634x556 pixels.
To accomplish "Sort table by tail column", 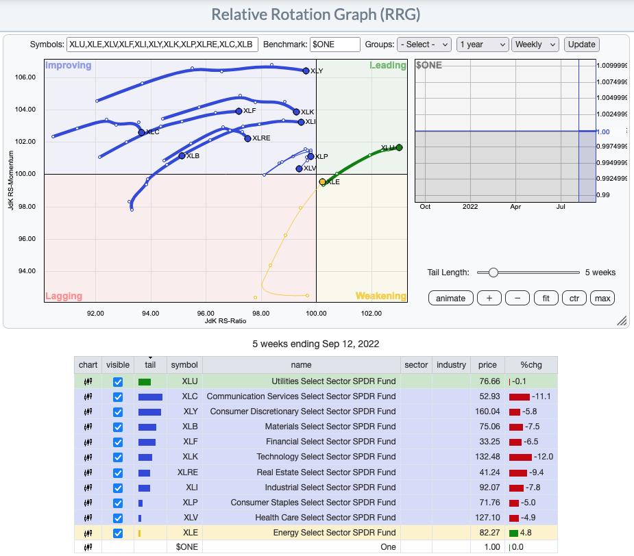I will 150,365.
